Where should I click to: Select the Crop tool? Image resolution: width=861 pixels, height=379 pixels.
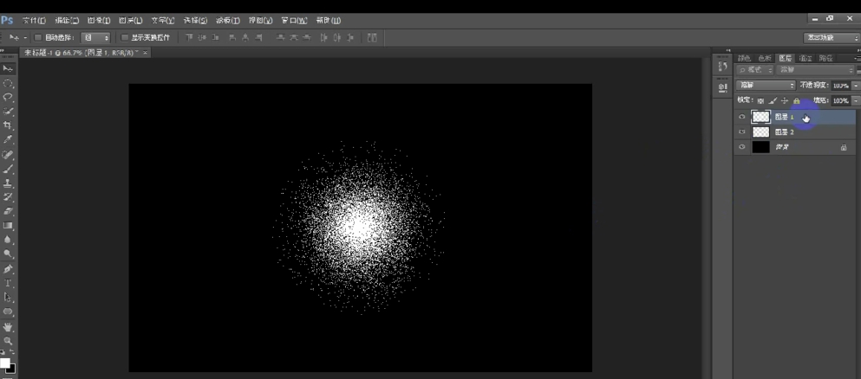pyautogui.click(x=8, y=125)
